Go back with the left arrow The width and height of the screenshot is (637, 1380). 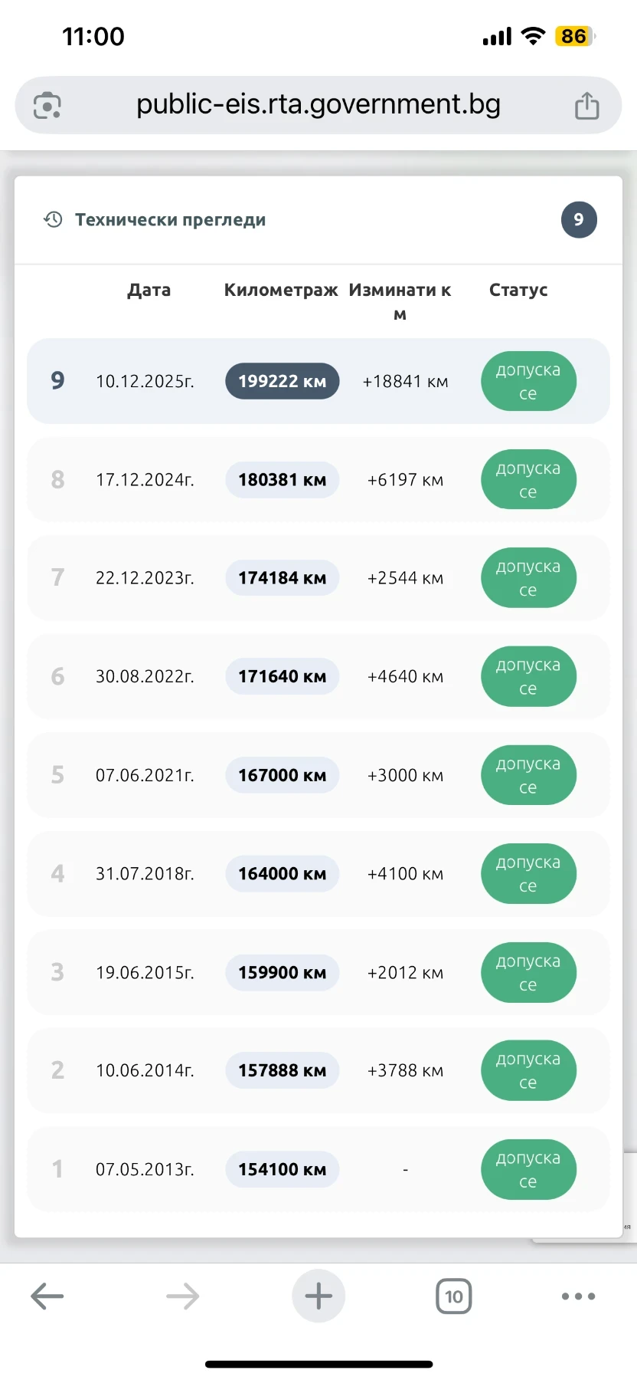click(x=47, y=1296)
